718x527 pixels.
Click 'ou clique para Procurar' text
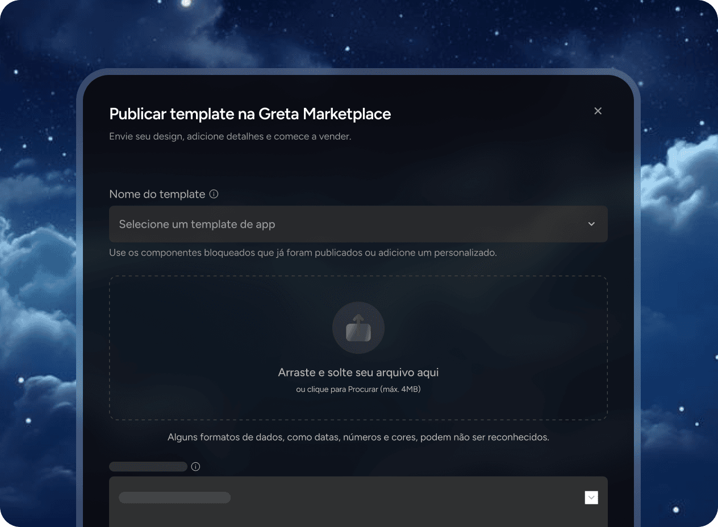coord(358,389)
